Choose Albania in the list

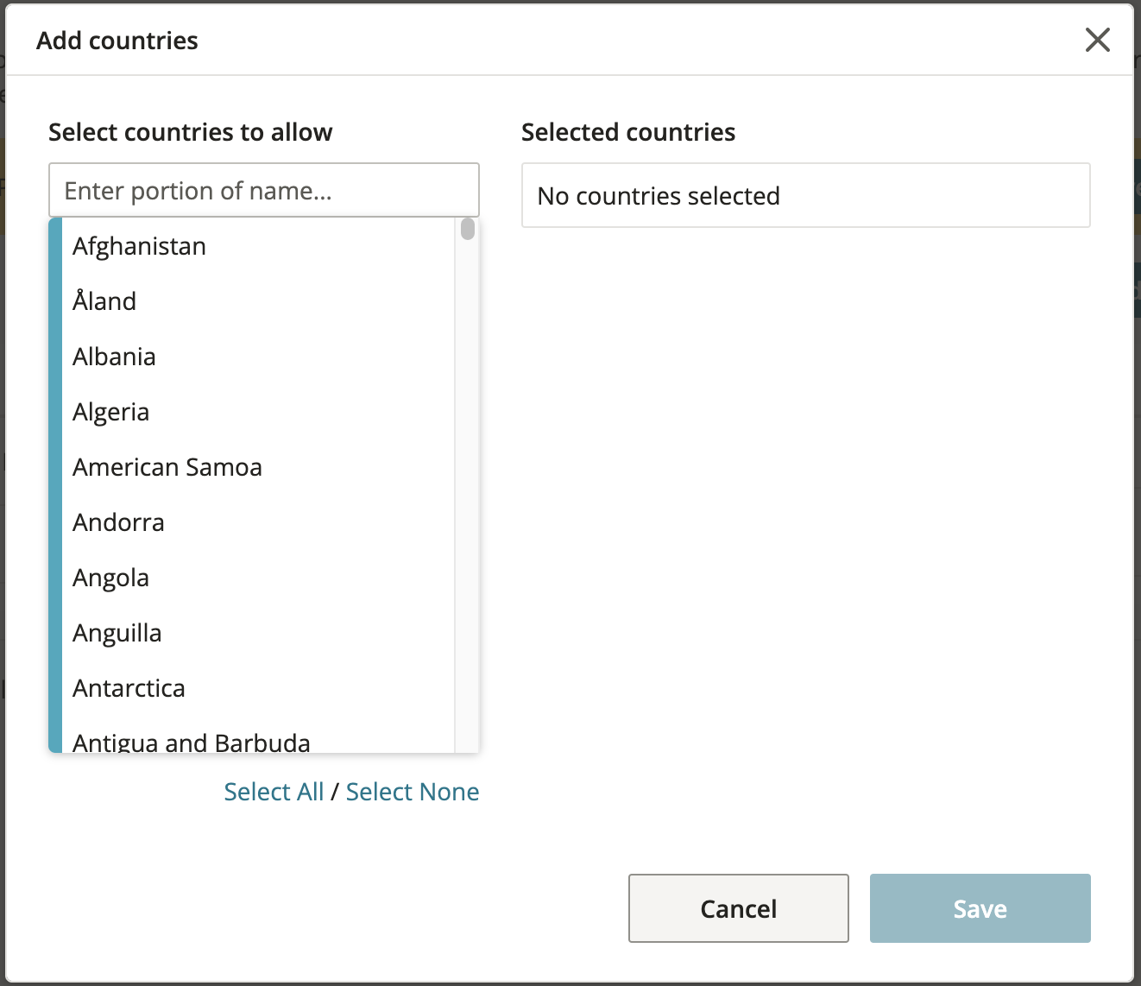click(x=257, y=357)
